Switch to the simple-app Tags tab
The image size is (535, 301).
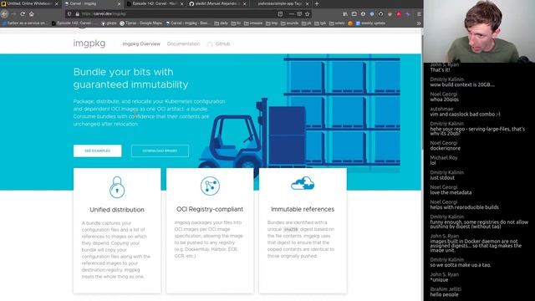click(x=280, y=3)
